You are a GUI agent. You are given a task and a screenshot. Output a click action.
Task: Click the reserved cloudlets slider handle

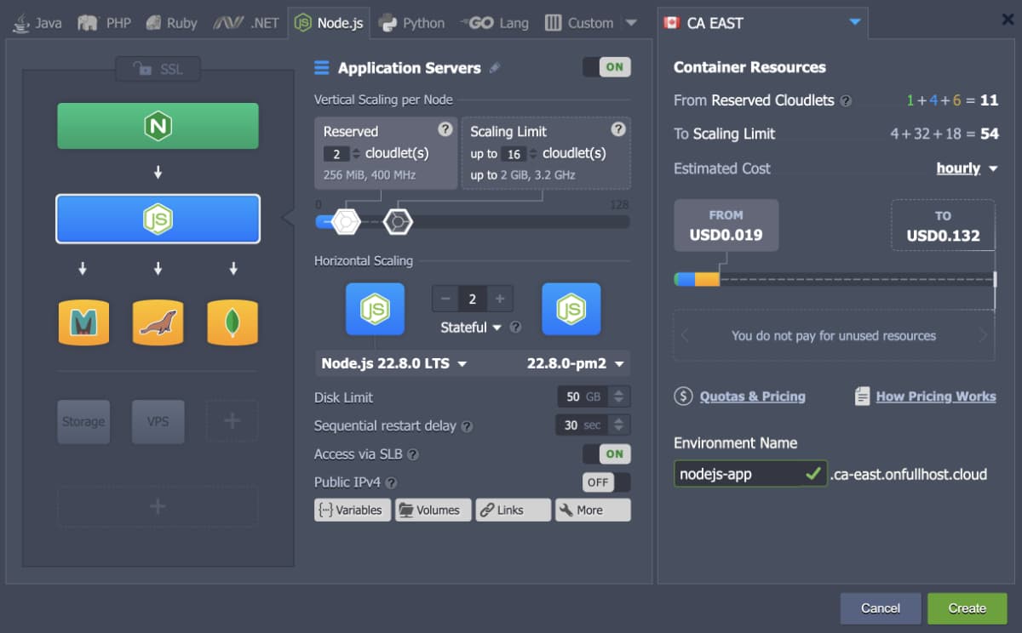tap(346, 222)
